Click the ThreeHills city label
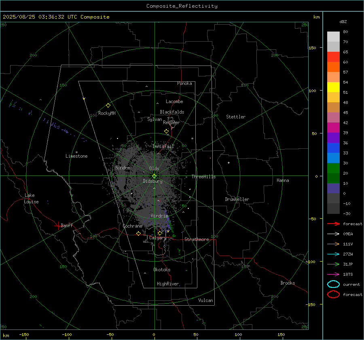364x340 pixels. pos(203,177)
